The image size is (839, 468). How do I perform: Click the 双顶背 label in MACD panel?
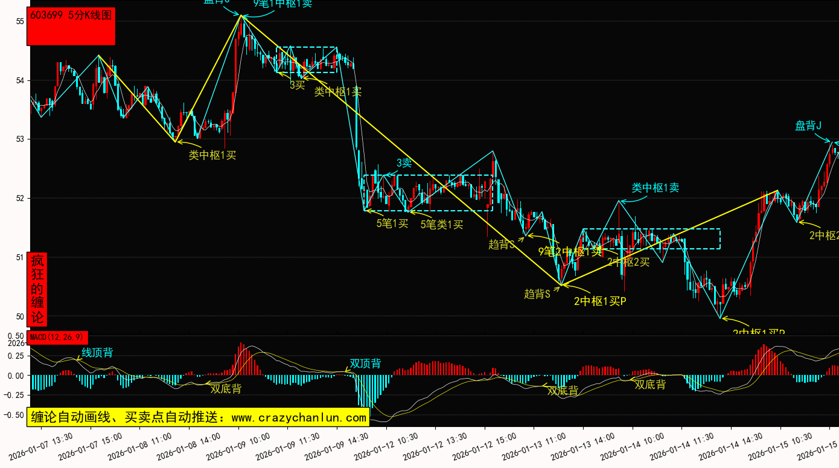pyautogui.click(x=365, y=364)
